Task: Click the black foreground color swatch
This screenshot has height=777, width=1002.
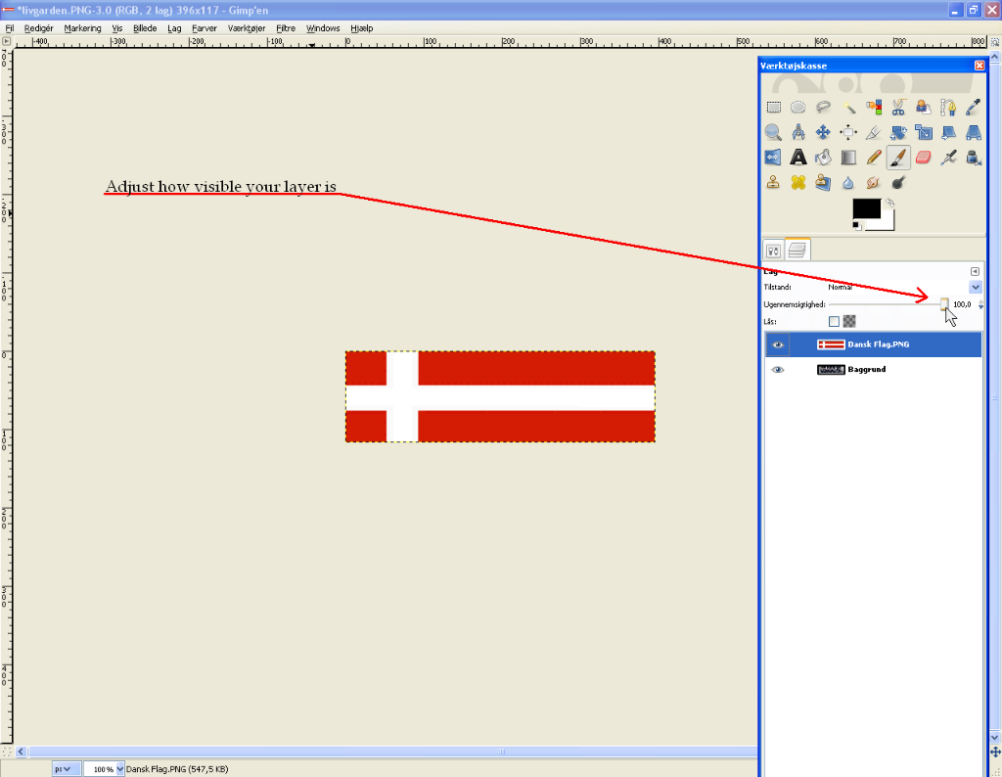Action: click(x=866, y=208)
